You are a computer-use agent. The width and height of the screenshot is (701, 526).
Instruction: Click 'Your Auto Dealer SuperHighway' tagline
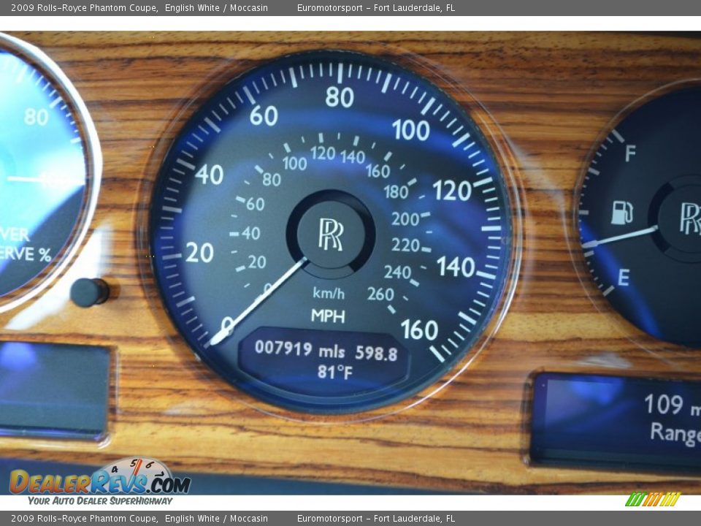[100, 501]
